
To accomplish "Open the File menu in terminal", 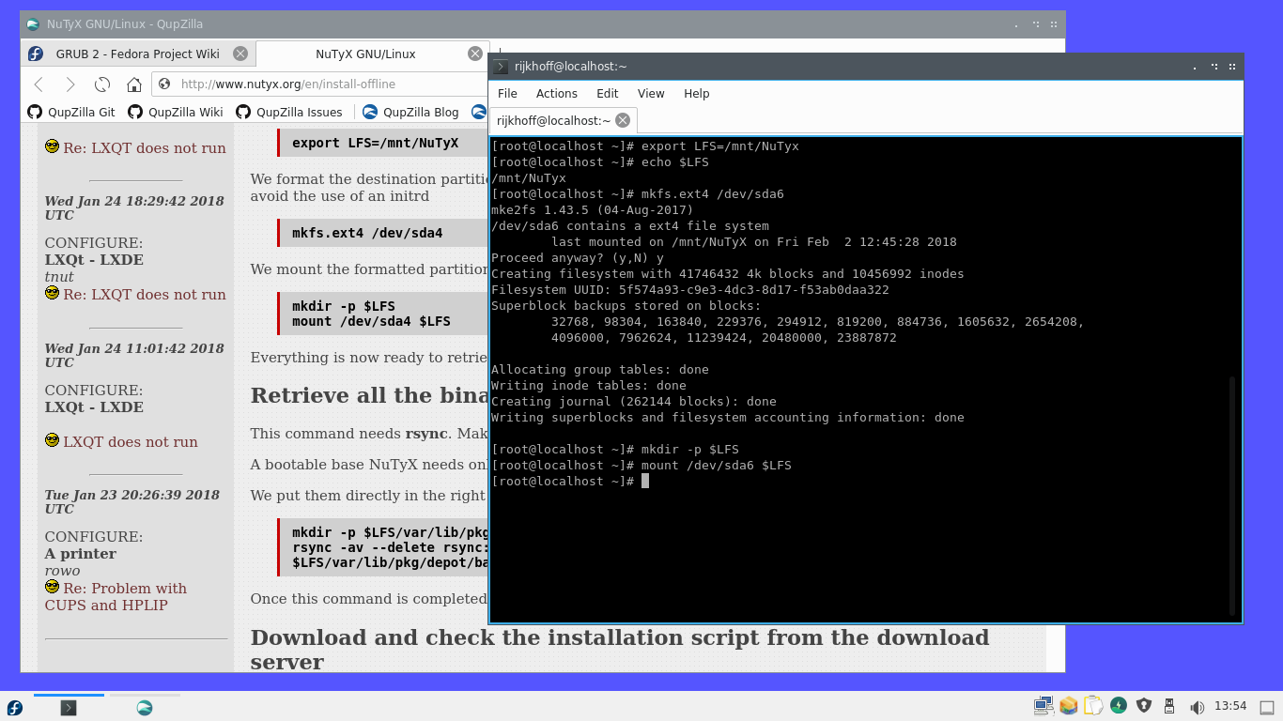I will [x=507, y=93].
